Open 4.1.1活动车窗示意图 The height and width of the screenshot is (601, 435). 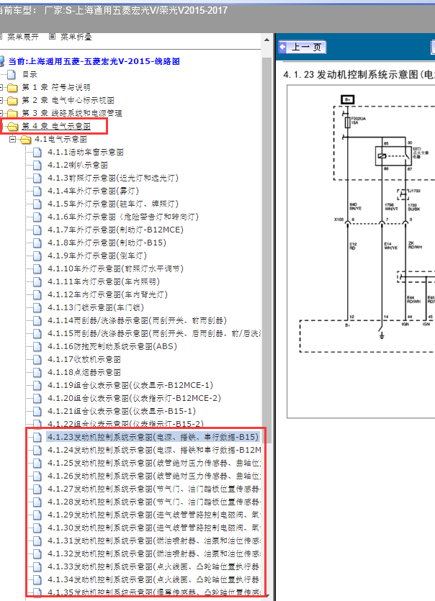[86, 152]
